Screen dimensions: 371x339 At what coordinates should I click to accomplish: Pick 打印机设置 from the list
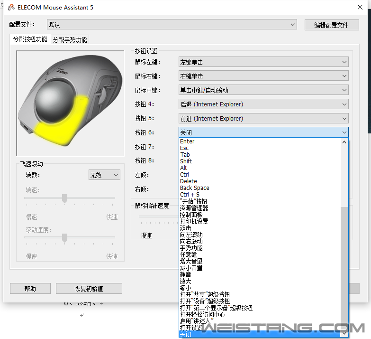click(260, 221)
